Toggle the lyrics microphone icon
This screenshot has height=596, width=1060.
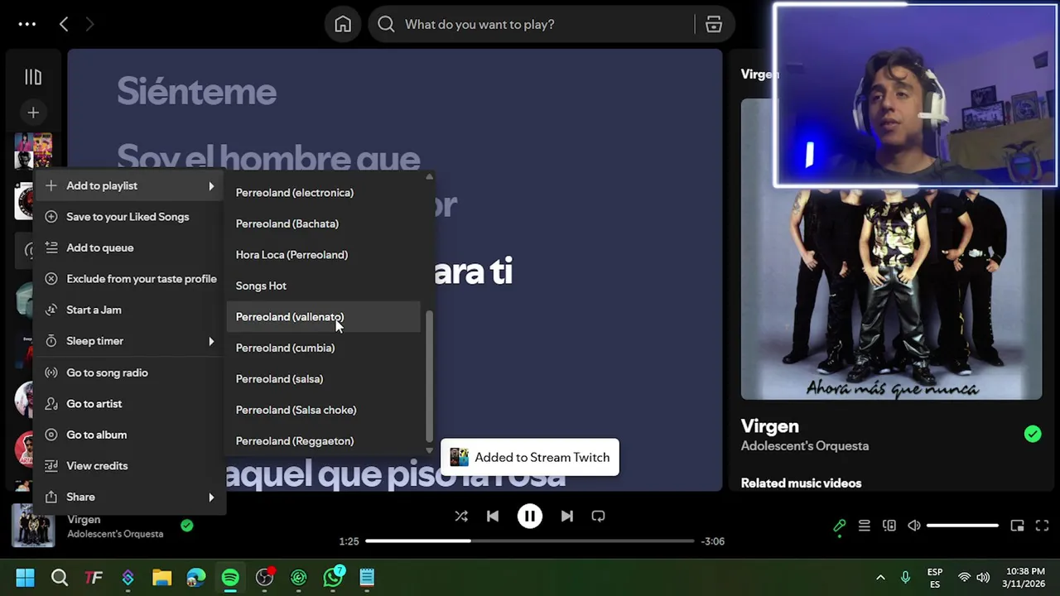[839, 526]
